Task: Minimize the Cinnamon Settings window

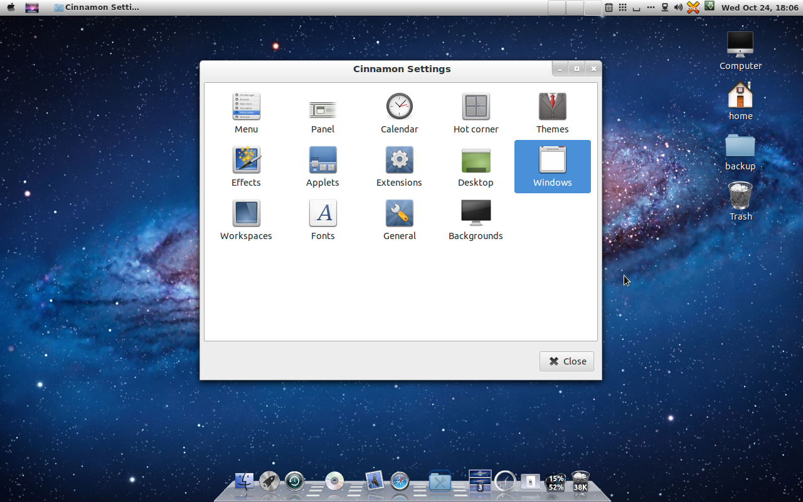Action: pyautogui.click(x=560, y=69)
